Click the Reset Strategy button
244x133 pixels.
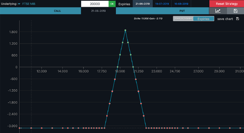[x=227, y=4]
